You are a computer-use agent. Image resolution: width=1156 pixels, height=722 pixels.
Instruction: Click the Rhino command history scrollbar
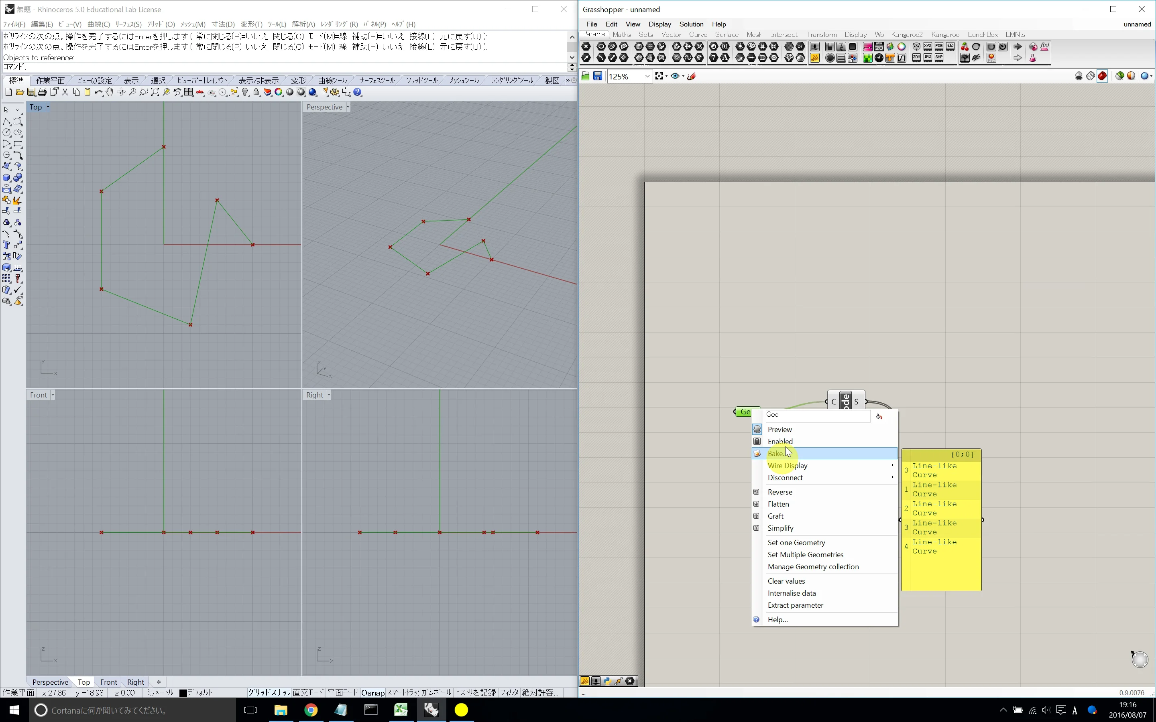coord(572,47)
